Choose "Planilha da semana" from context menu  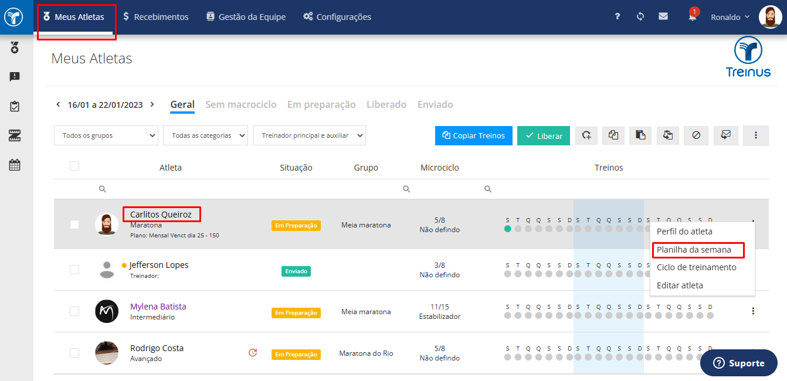tap(694, 250)
